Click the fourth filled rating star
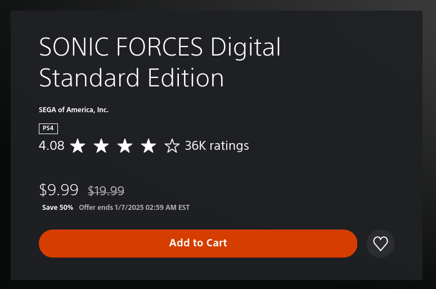This screenshot has height=289, width=436. click(149, 146)
